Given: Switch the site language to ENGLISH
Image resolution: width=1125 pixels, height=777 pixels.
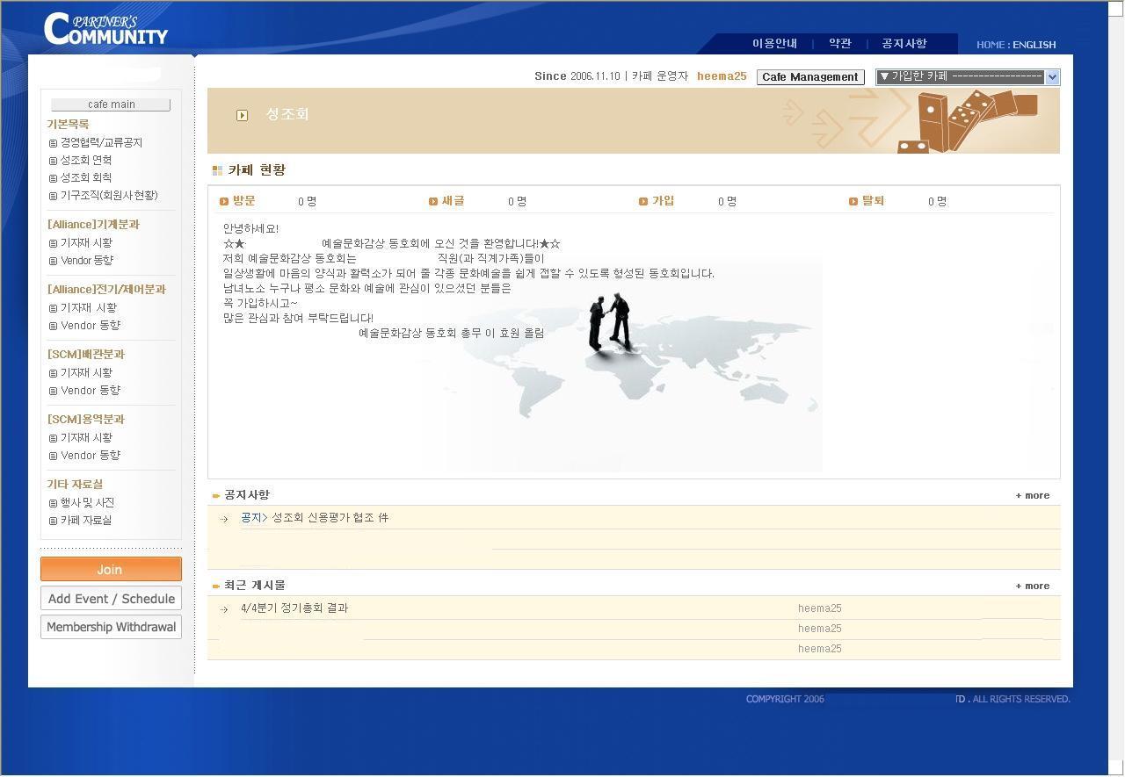Looking at the screenshot, I should point(1034,45).
